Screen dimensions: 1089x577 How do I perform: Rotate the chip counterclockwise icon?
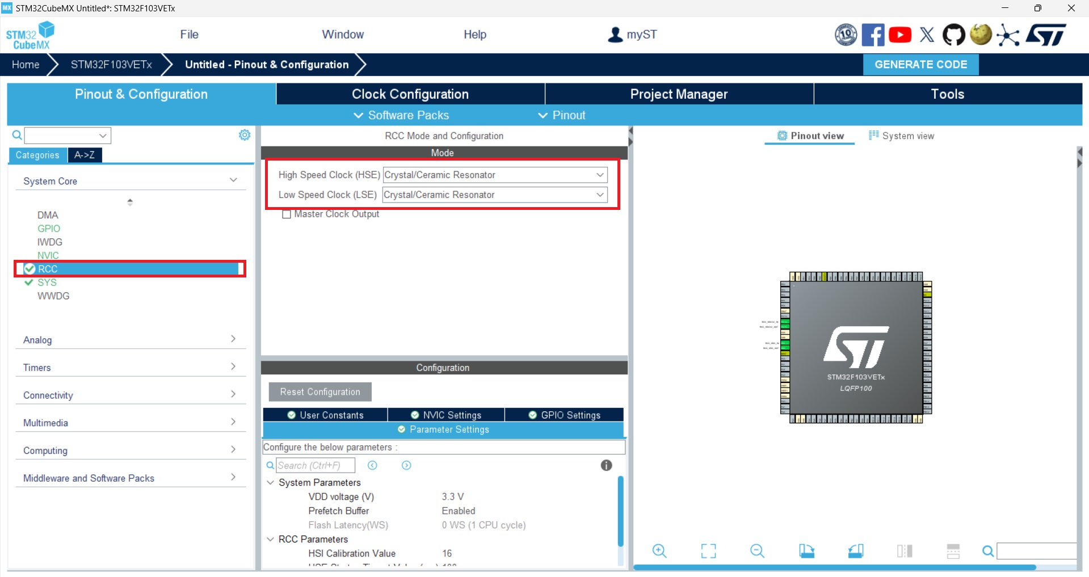pos(856,551)
